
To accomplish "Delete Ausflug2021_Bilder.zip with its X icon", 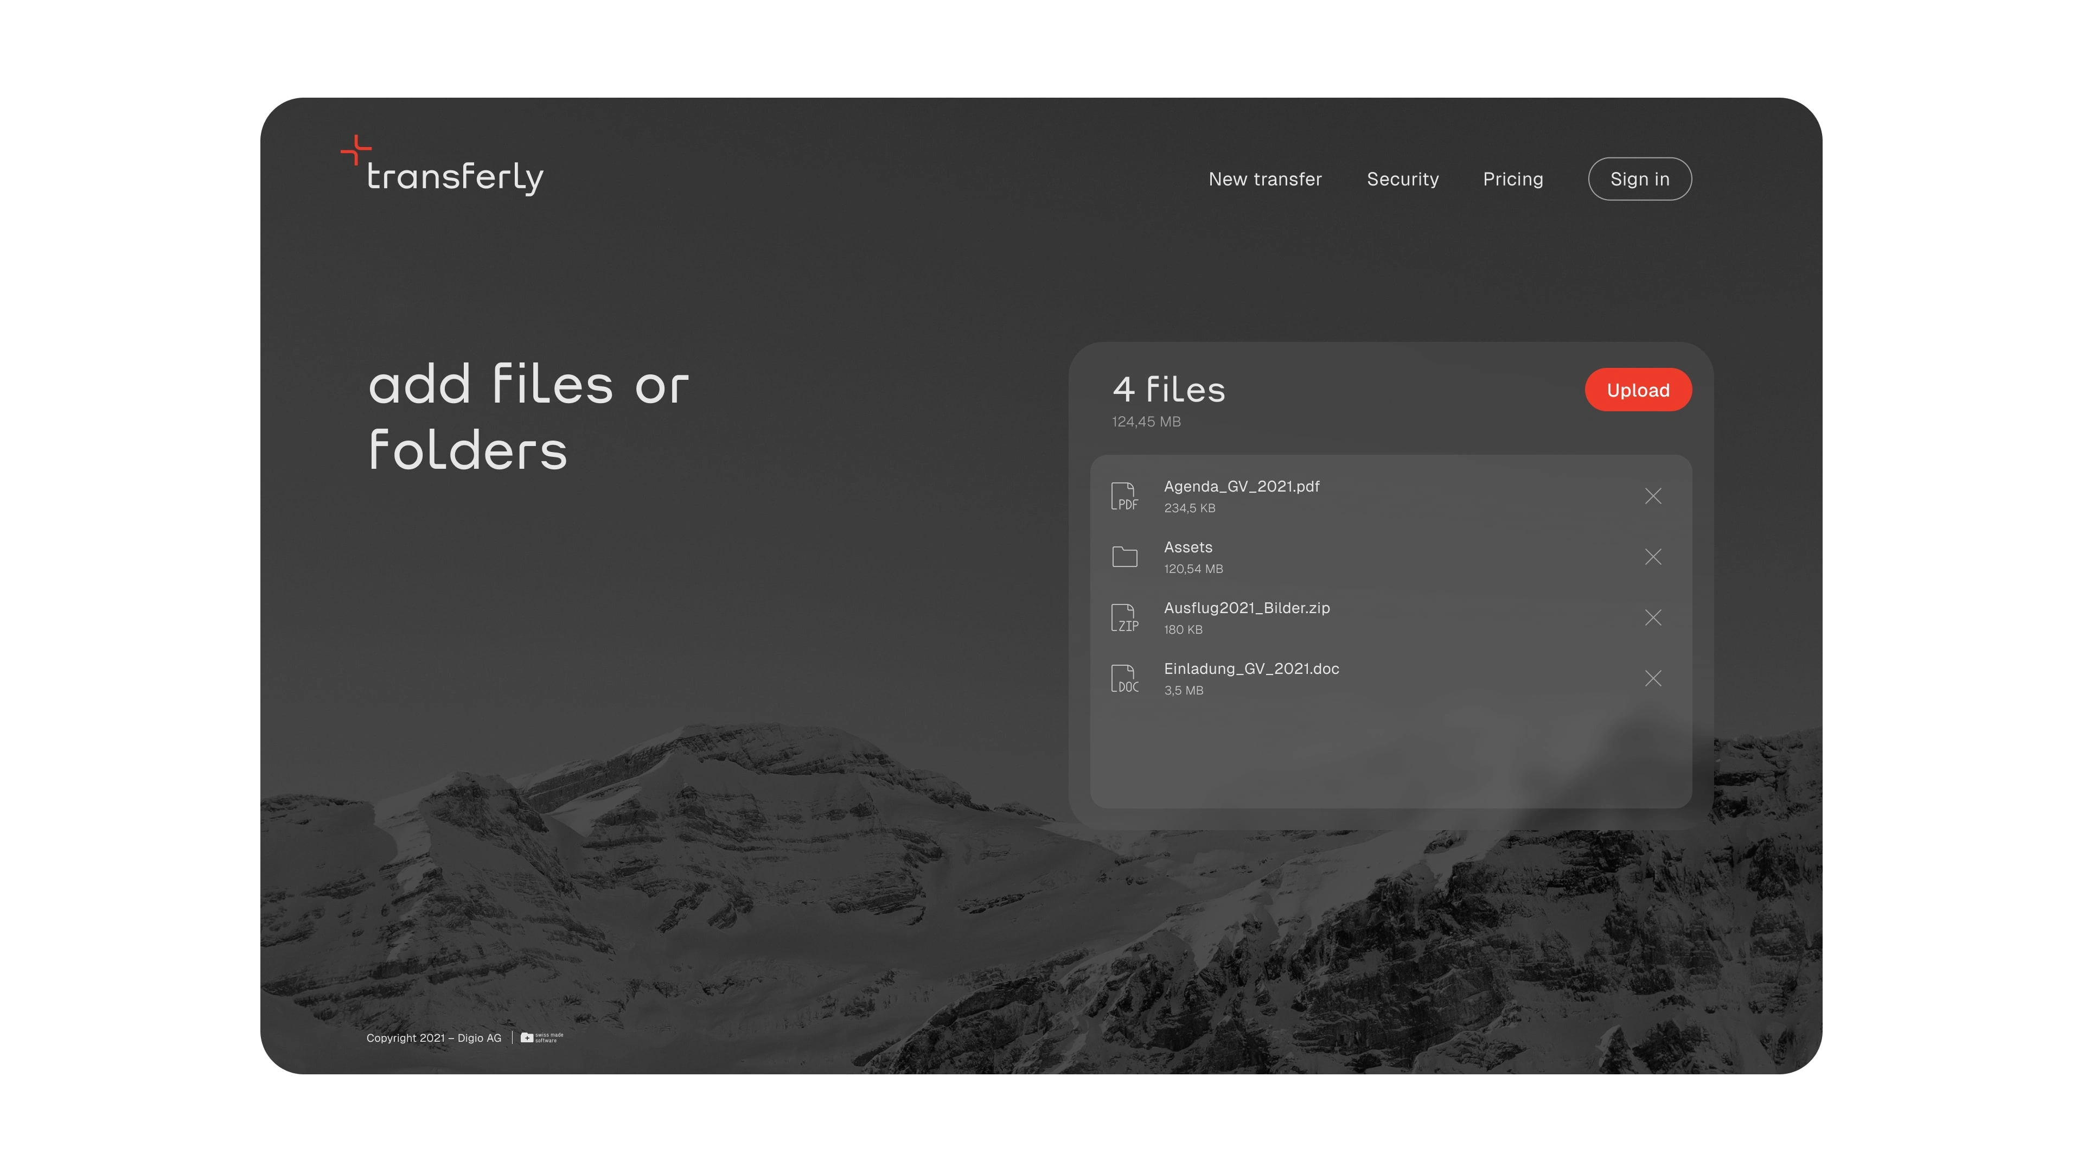I will pos(1653,617).
